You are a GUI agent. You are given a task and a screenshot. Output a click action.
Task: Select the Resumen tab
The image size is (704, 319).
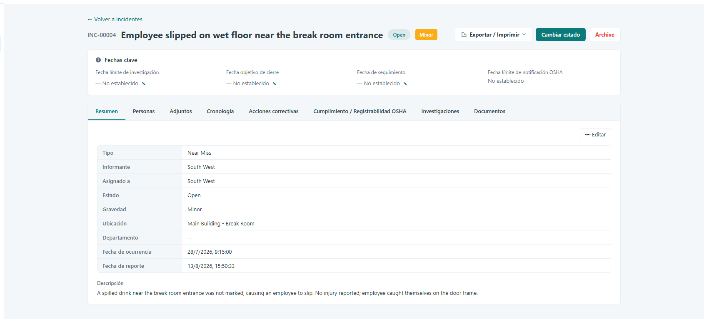107,111
